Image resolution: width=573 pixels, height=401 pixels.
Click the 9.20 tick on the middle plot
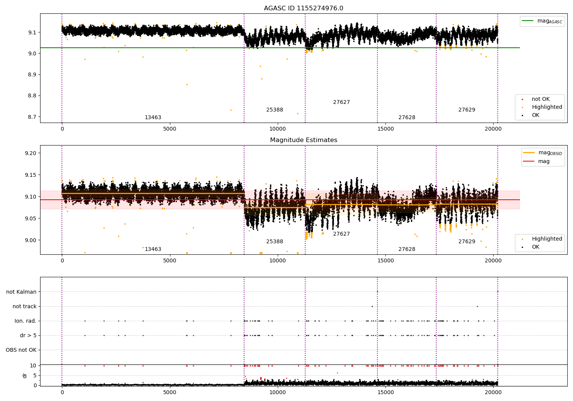(31, 153)
